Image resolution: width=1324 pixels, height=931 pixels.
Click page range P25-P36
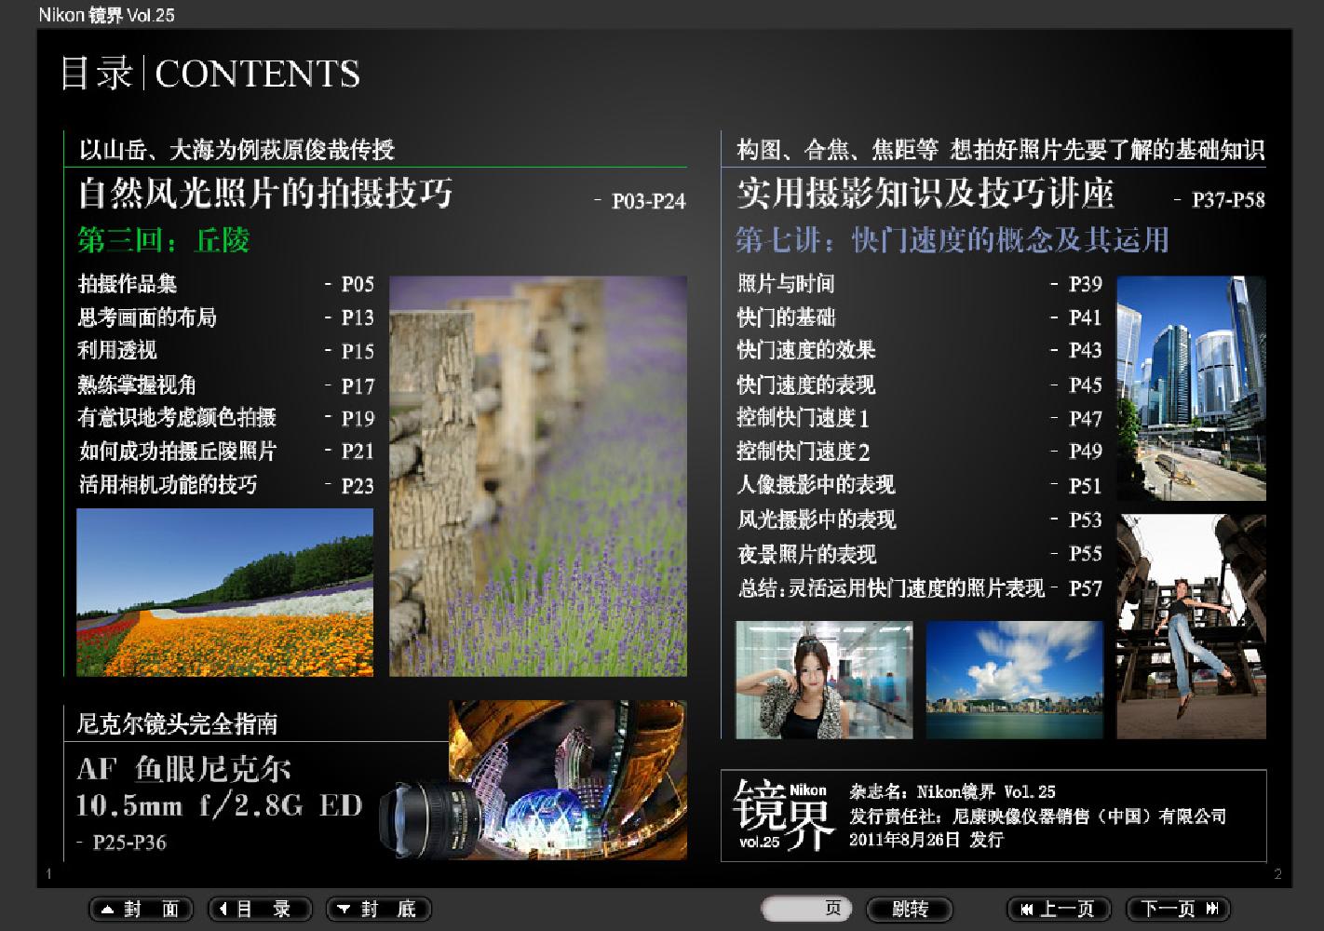click(x=129, y=843)
